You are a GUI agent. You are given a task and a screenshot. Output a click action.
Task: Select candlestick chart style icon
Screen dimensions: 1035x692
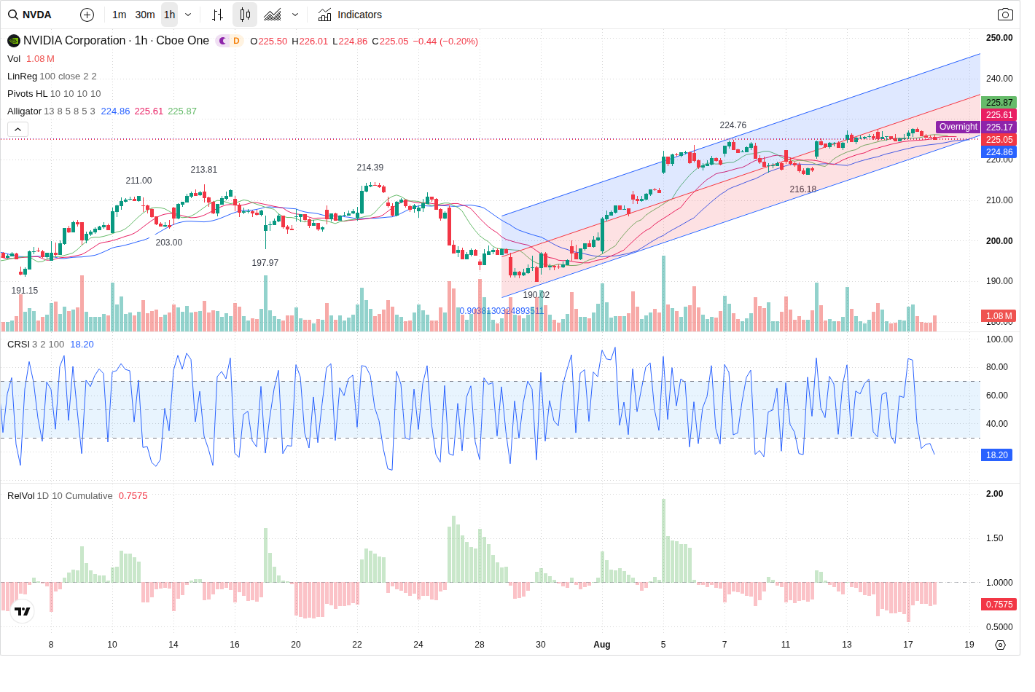coord(245,15)
